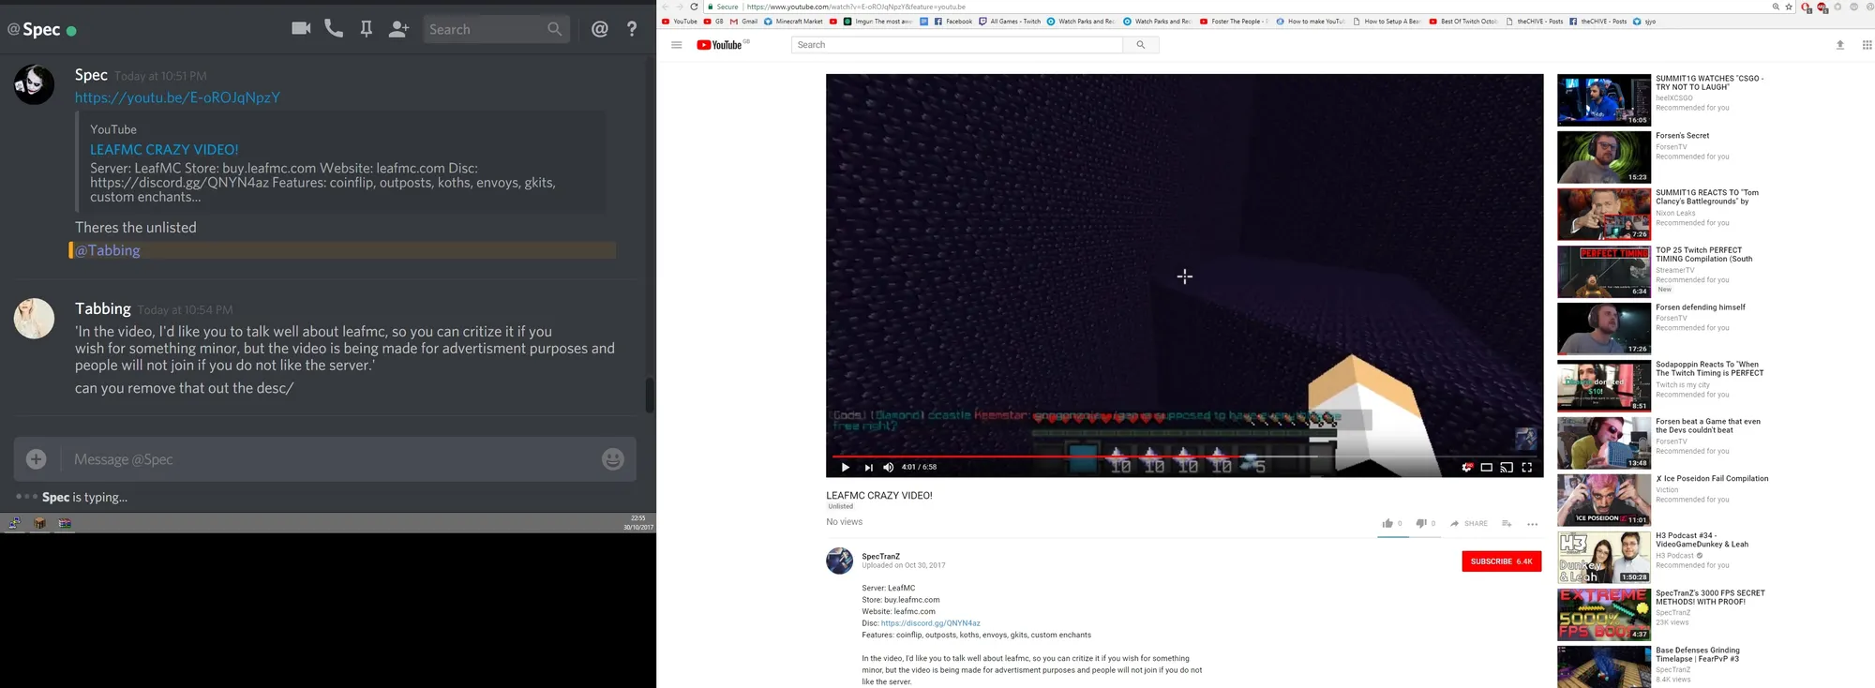Open Discord help

(632, 29)
